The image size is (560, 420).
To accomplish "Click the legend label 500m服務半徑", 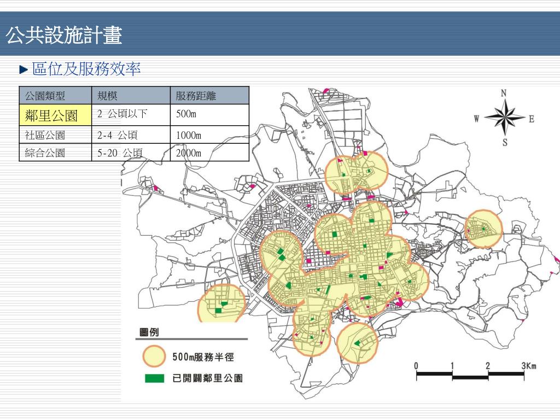I will tap(203, 357).
